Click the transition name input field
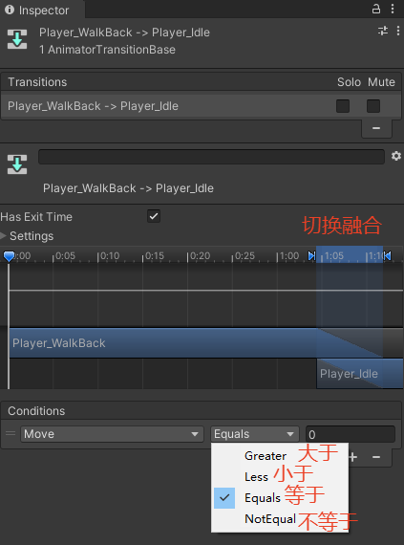The height and width of the screenshot is (545, 404). 211,157
